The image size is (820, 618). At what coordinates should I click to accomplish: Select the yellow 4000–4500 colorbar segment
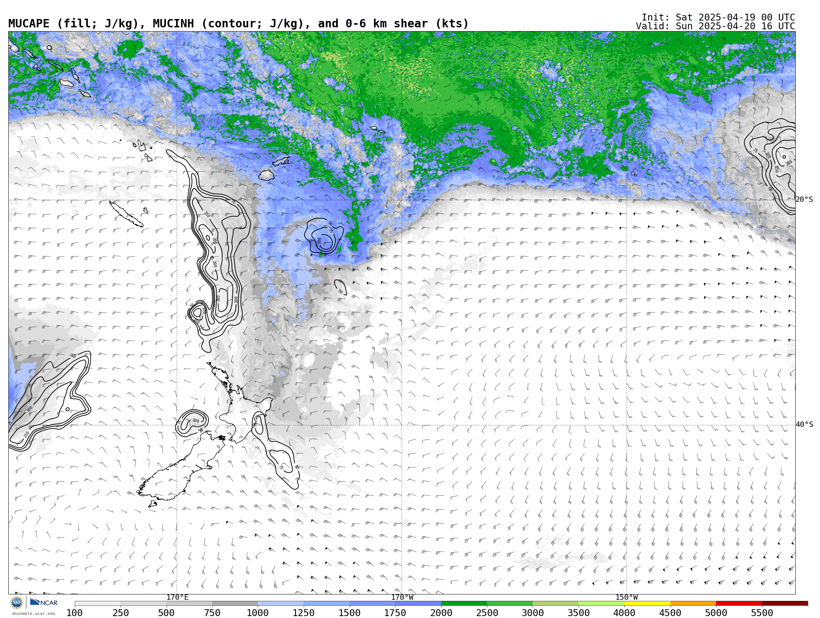click(647, 604)
